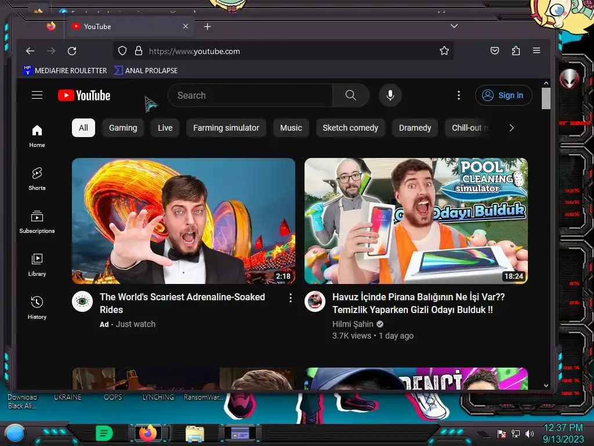Open tracking protection shield icon
Image resolution: width=594 pixels, height=446 pixels.
click(122, 51)
